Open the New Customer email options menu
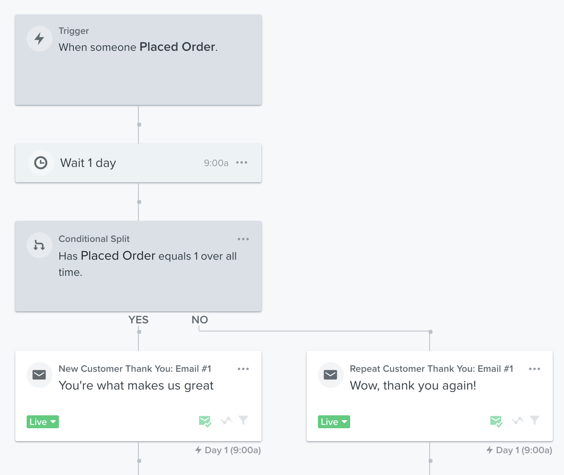This screenshot has width=564, height=475. [x=243, y=368]
